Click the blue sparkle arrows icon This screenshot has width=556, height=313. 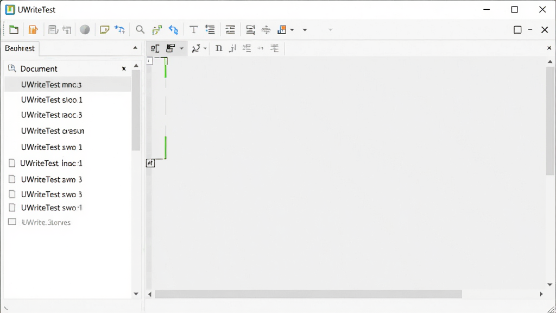click(120, 30)
